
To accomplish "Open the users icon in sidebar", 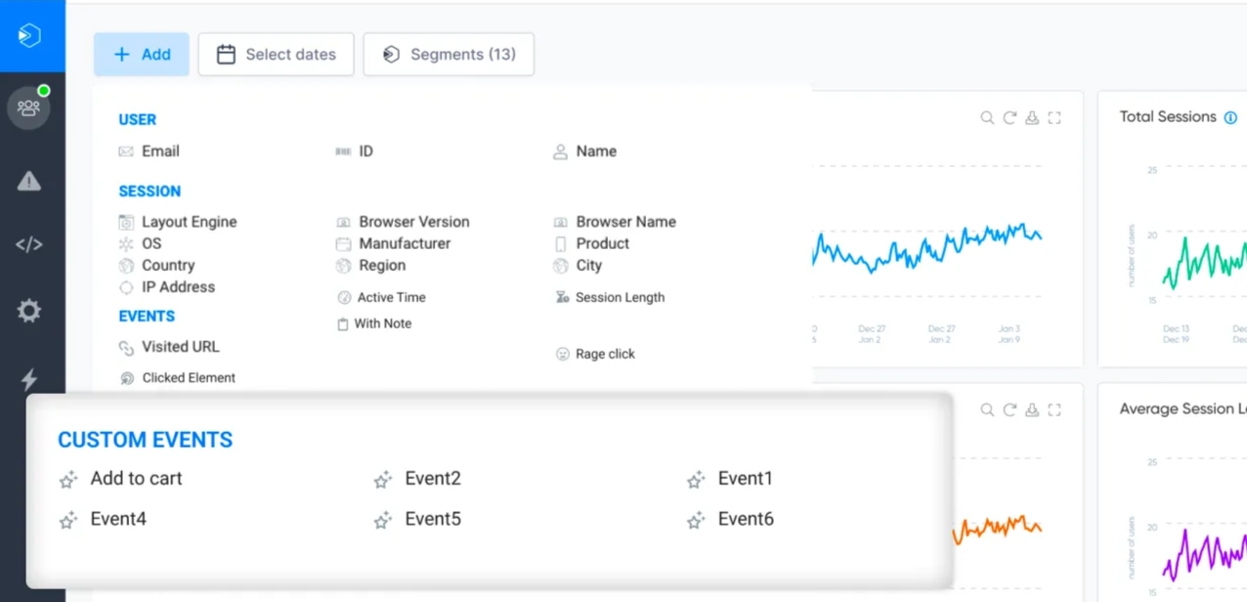I will coord(29,107).
